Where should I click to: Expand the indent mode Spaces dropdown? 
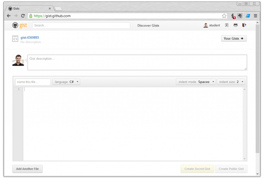[x=196, y=82]
